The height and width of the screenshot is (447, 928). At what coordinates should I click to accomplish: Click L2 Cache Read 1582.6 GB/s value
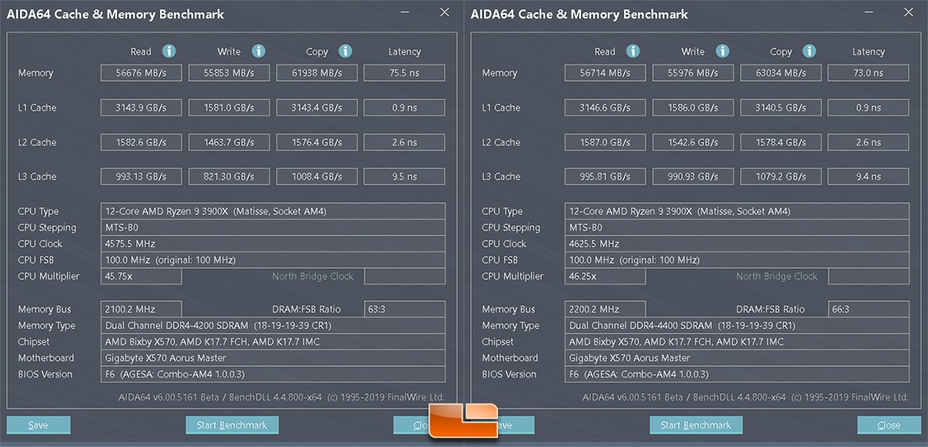[142, 142]
